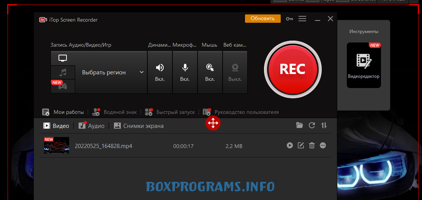
Task: Open the hamburger main menu
Action: pos(302,19)
